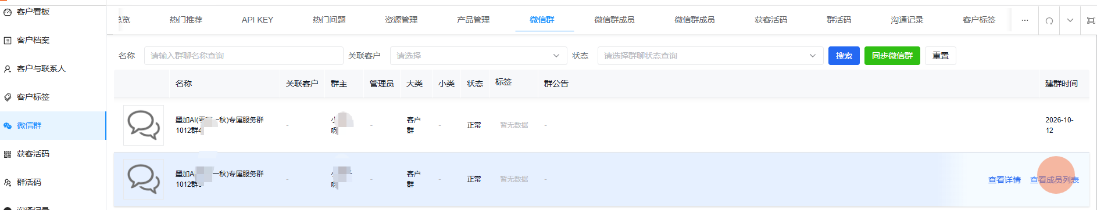Open the 状态 group-status dropdown
This screenshot has height=210, width=1097.
point(710,56)
